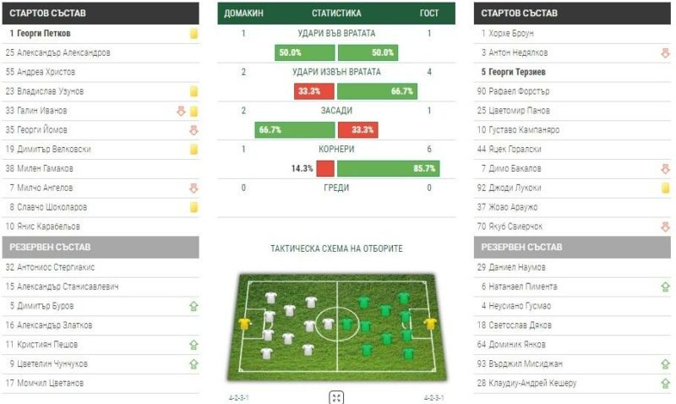Viewport: 676px width, 404px height.
Task: Click the green arrow beside Цветелин Чунчуков
Action: coord(194,364)
